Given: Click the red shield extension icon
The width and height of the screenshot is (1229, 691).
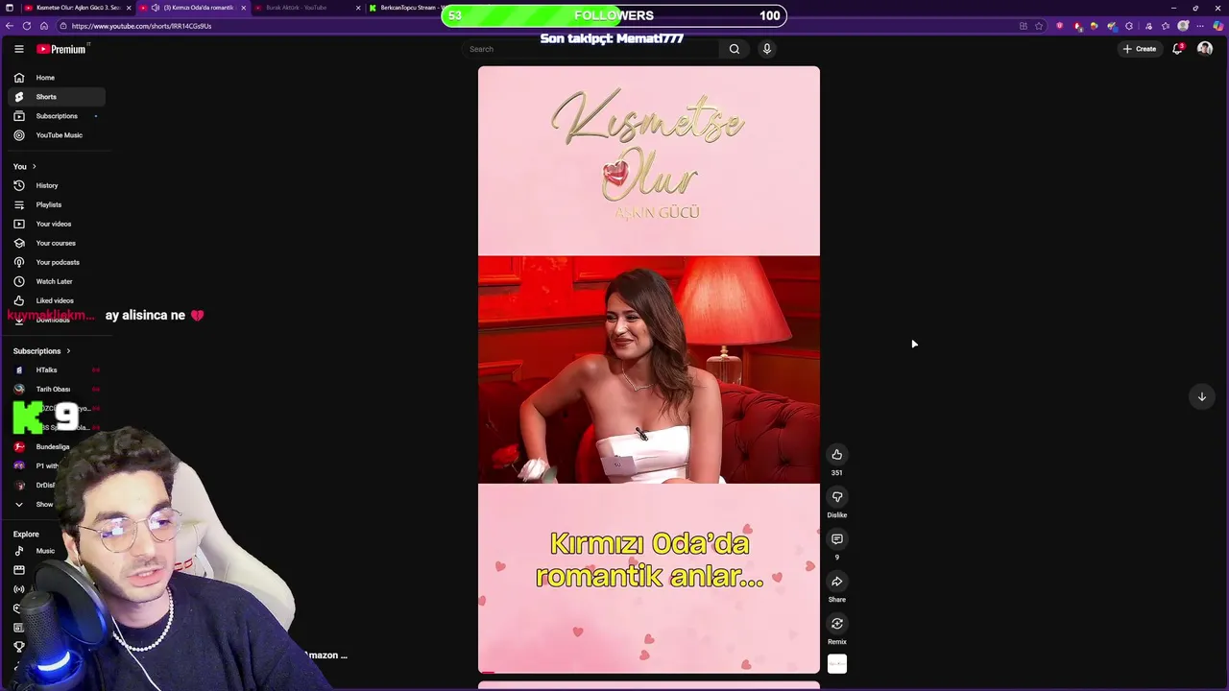Looking at the screenshot, I should [1060, 26].
